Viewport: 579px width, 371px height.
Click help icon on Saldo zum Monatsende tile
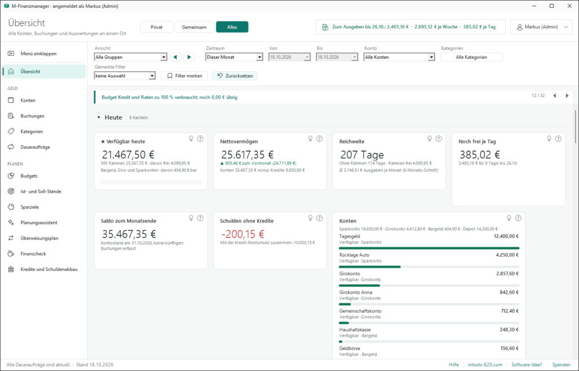(x=200, y=218)
